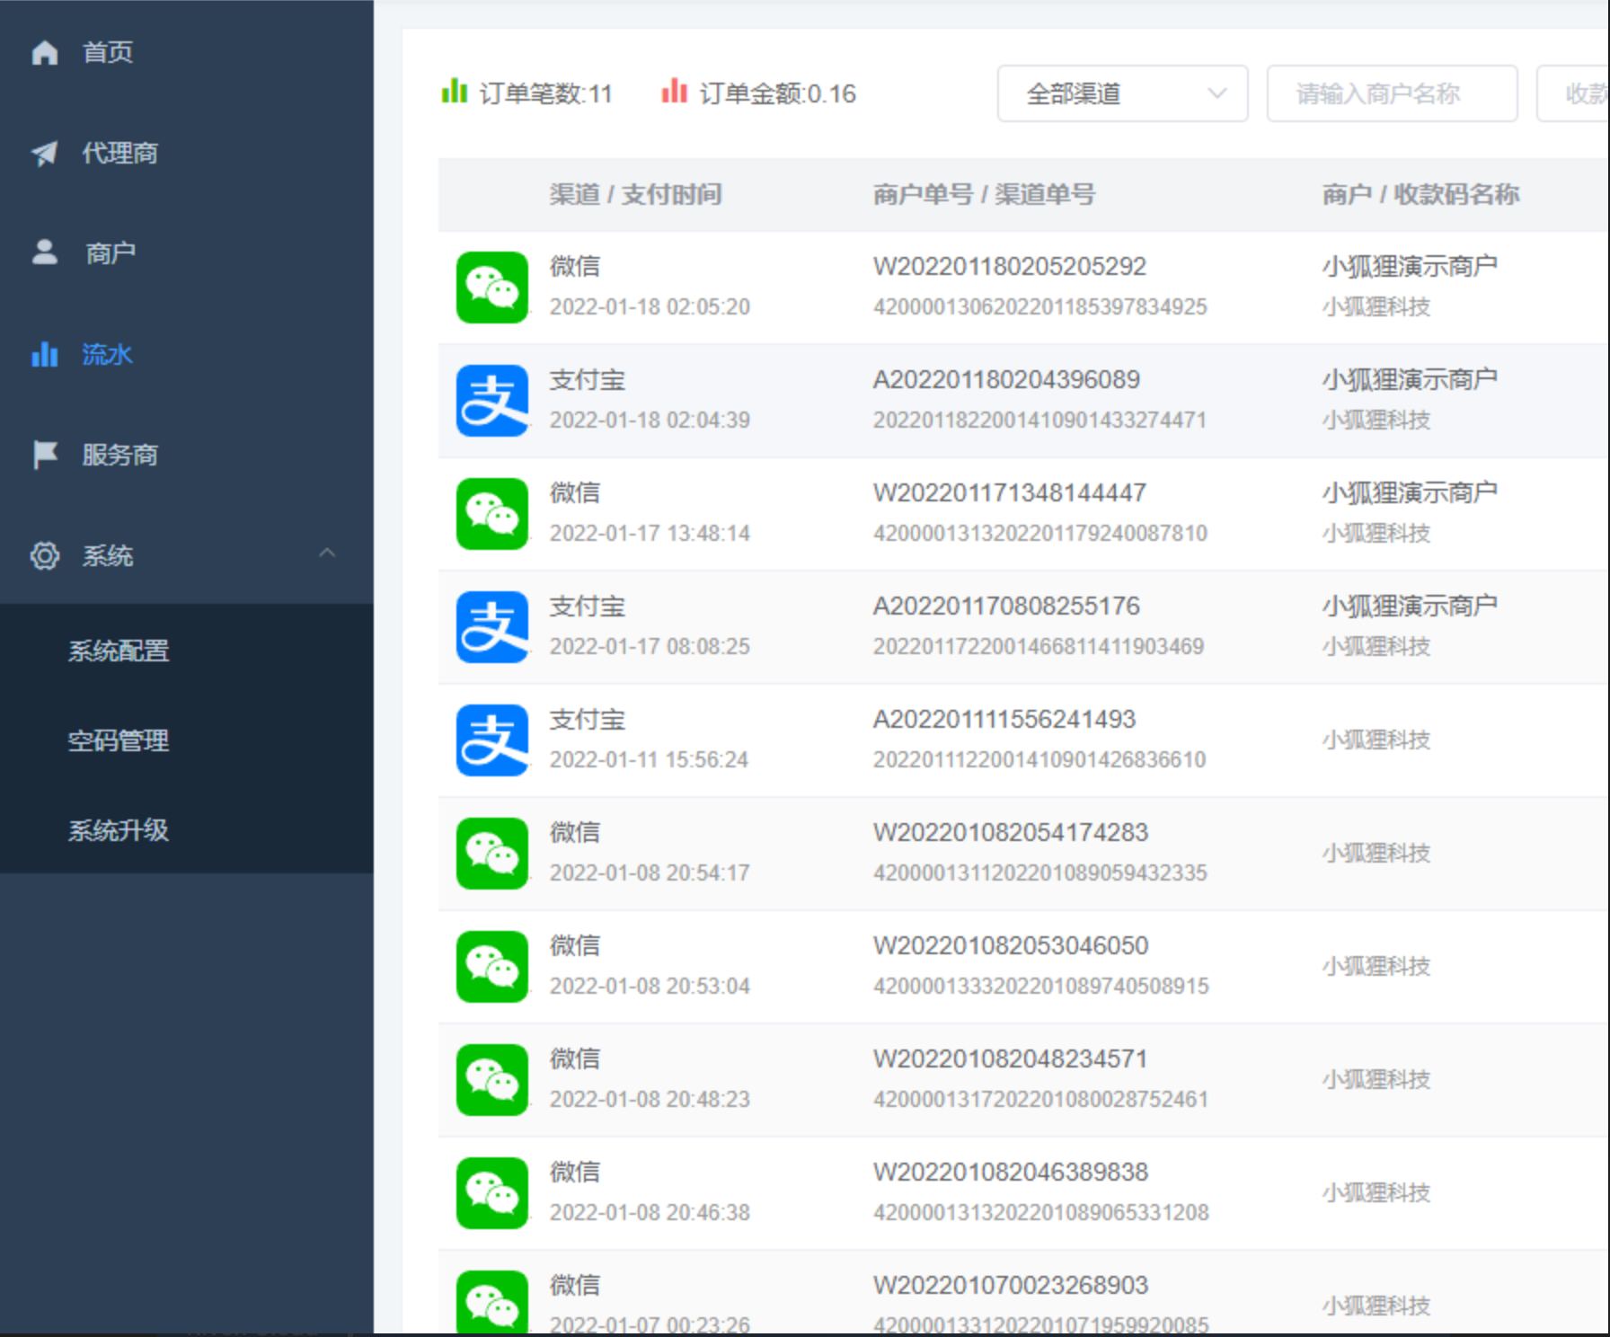The image size is (1610, 1337).
Task: Open the 服务商 menu item
Action: click(186, 455)
